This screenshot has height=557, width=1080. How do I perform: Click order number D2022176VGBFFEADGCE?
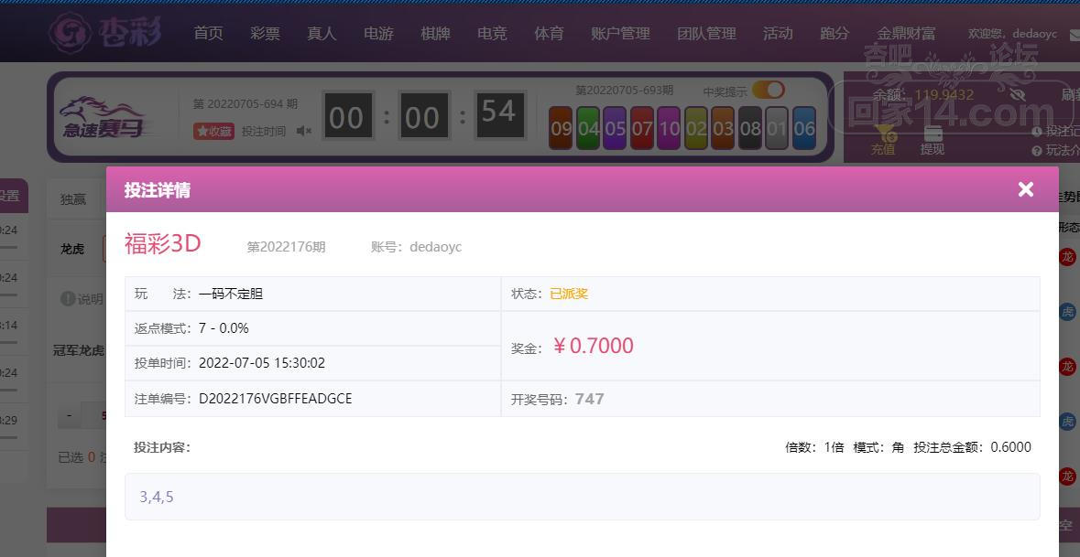click(276, 399)
